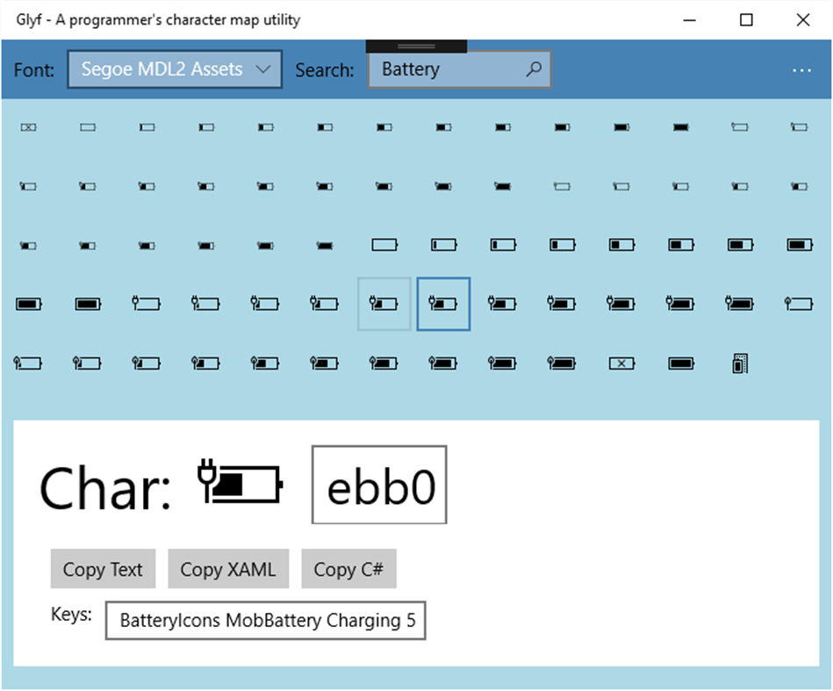Select the last glyph in the top row
Screen dimensions: 833x691
click(x=799, y=127)
